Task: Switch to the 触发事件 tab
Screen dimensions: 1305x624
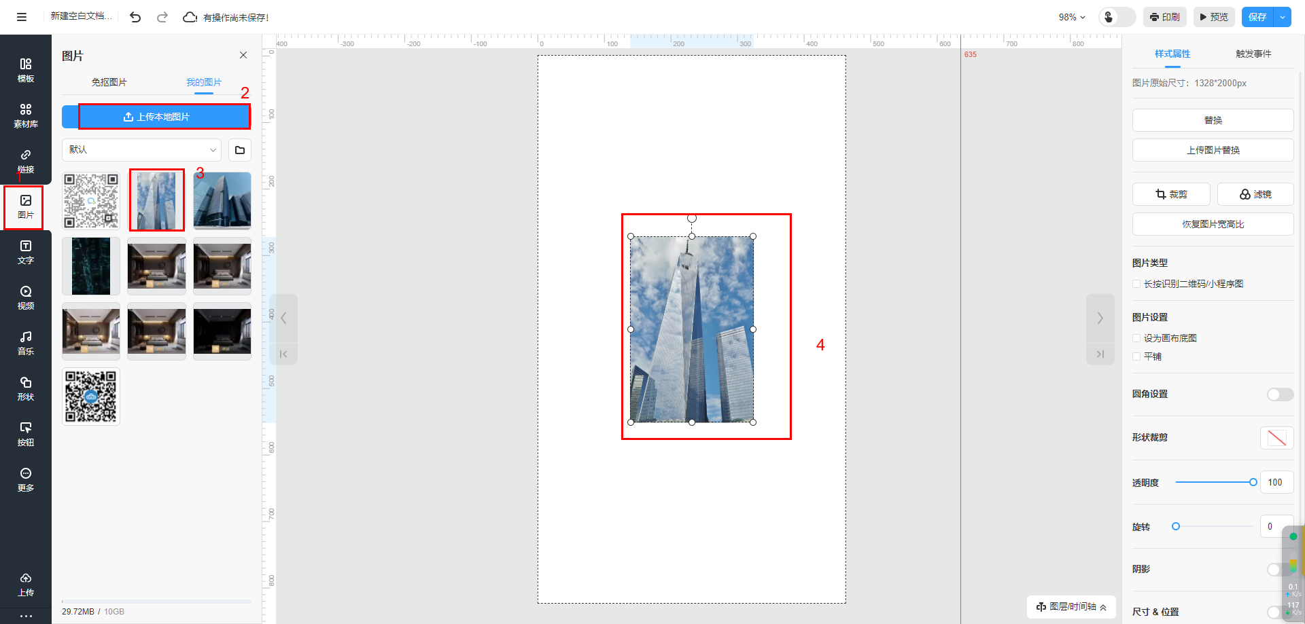Action: tap(1253, 54)
